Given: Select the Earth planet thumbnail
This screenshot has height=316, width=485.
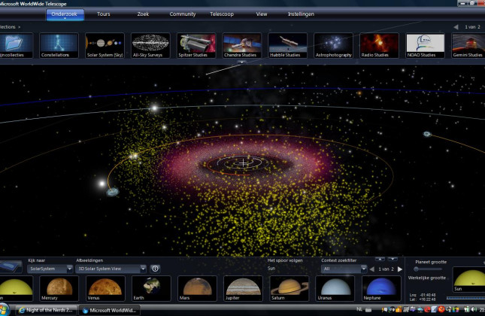Looking at the screenshot, I should point(151,288).
